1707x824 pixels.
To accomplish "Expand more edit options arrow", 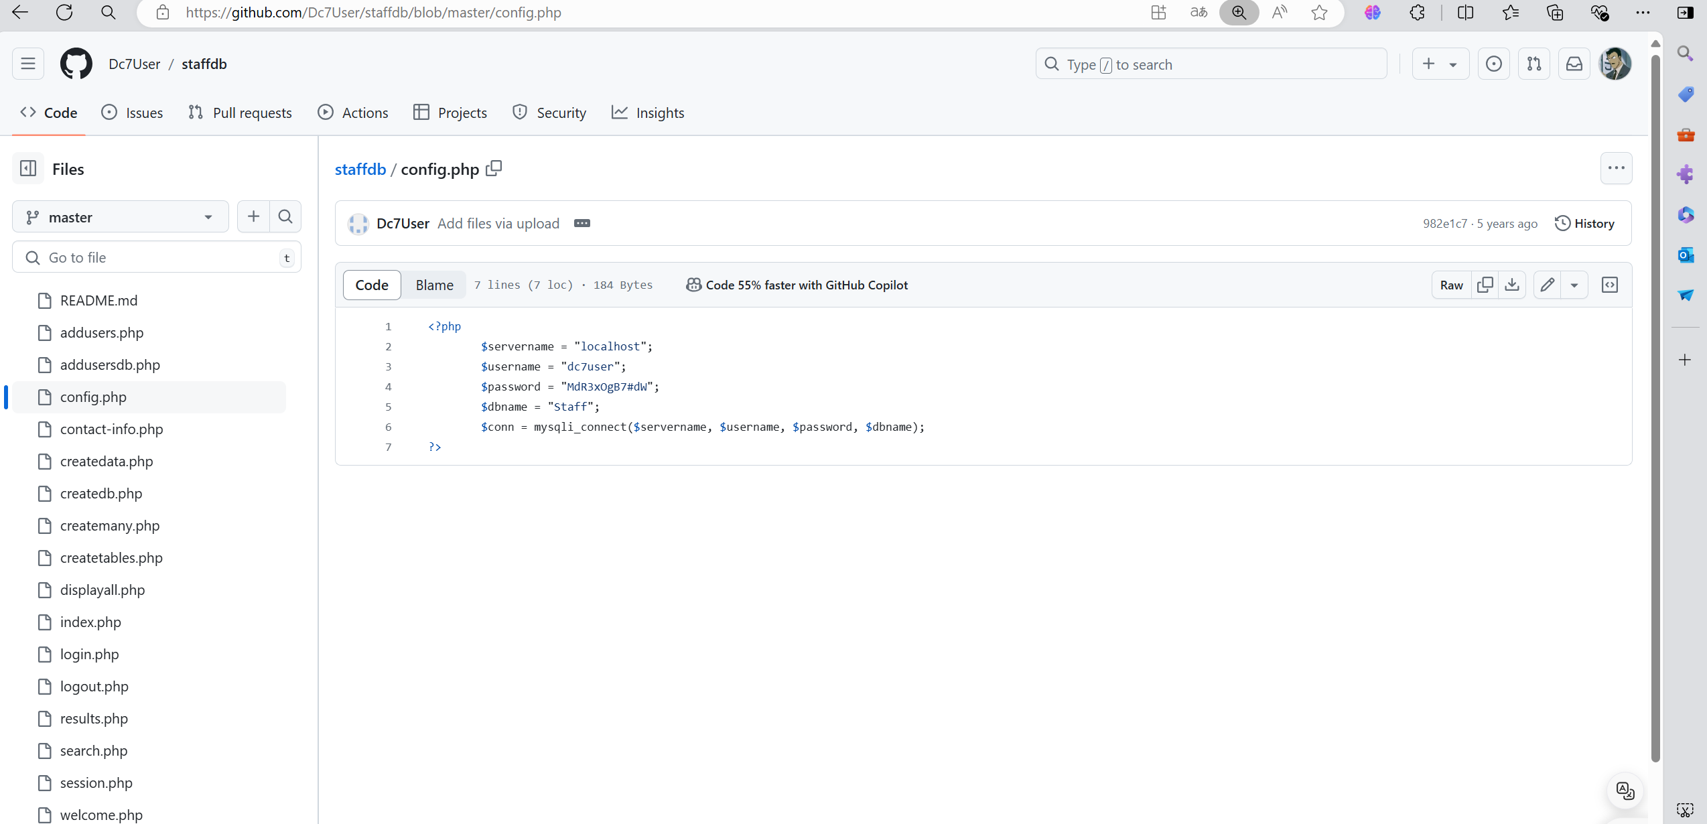I will [1574, 285].
